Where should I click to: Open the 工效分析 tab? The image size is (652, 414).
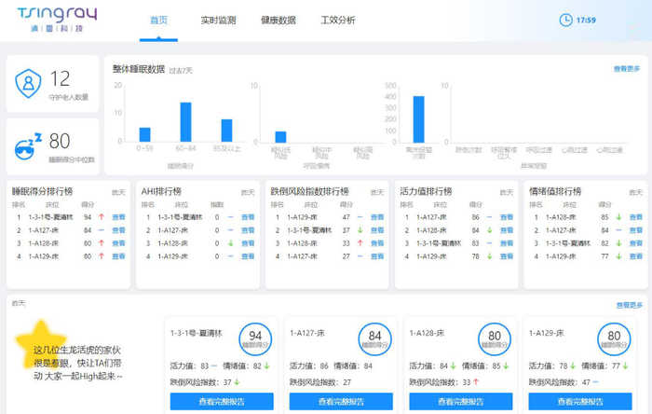pos(337,20)
